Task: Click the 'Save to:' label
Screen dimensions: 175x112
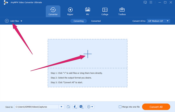Action: click(9, 107)
